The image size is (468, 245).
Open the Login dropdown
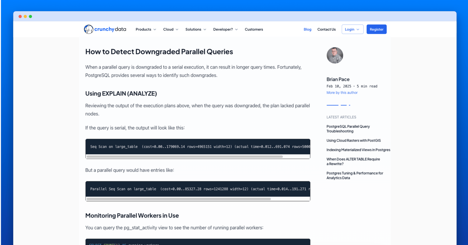[x=352, y=29]
